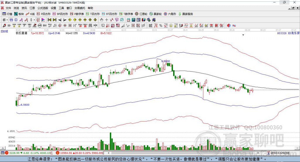This screenshot has height=162, width=300.
Task: Open the 公式选股 menu
Action: coord(43,8)
